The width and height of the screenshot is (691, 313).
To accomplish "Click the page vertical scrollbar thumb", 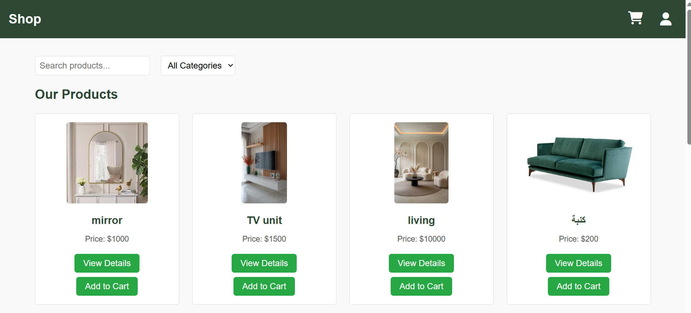I will (x=689, y=77).
